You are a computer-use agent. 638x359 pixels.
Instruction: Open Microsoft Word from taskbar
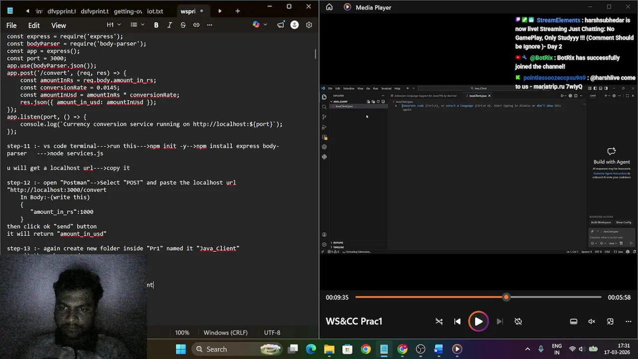[x=439, y=349]
